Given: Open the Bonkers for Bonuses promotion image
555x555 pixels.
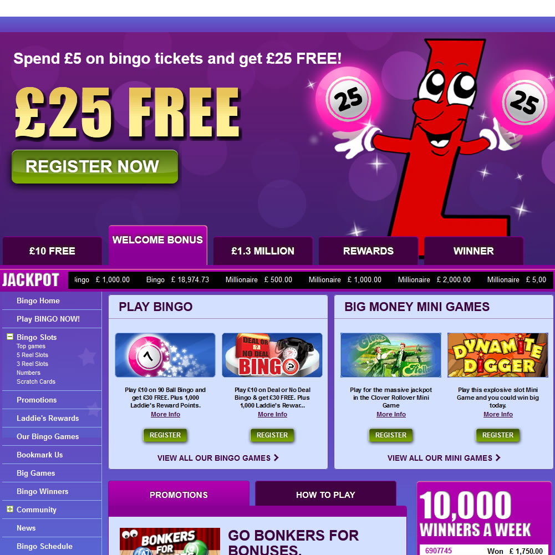Looking at the screenshot, I should [170, 541].
